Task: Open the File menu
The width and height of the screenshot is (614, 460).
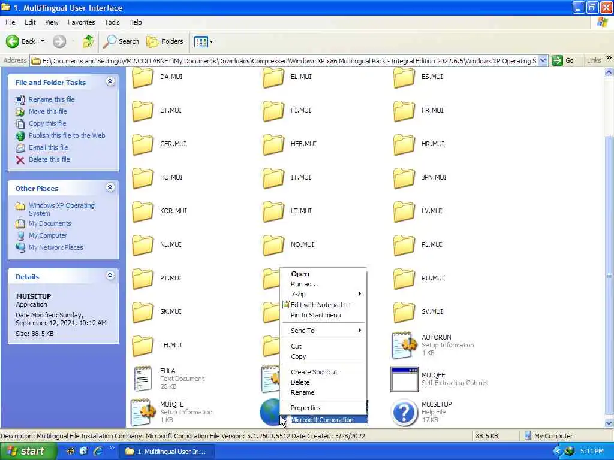Action: (x=10, y=22)
